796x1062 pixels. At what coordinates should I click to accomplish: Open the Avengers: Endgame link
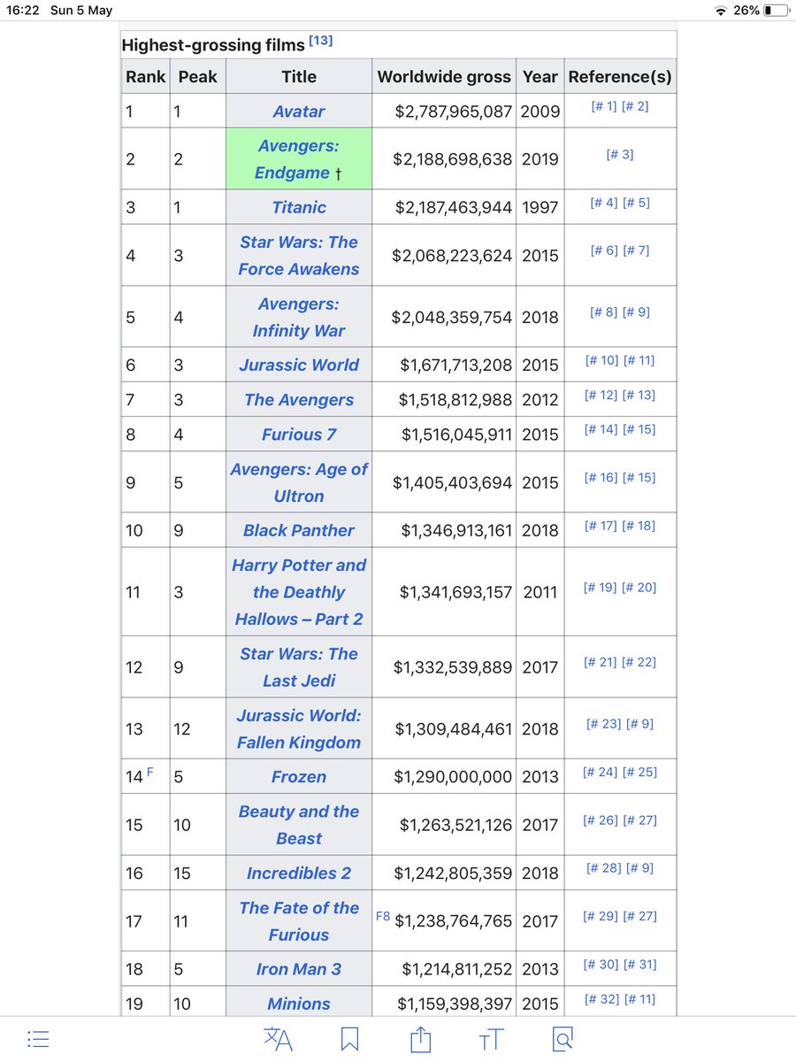pos(299,159)
